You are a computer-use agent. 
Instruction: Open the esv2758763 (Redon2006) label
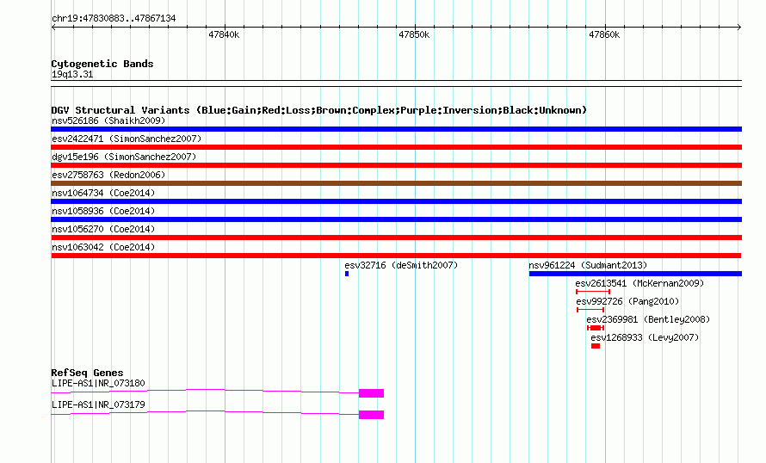point(108,175)
